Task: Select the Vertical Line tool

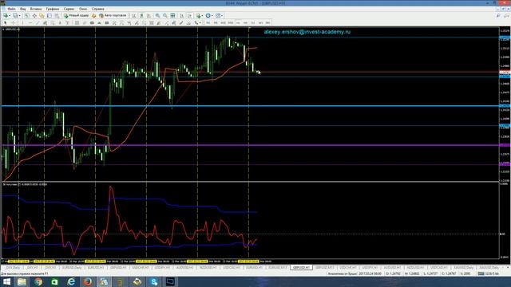Action: point(22,23)
